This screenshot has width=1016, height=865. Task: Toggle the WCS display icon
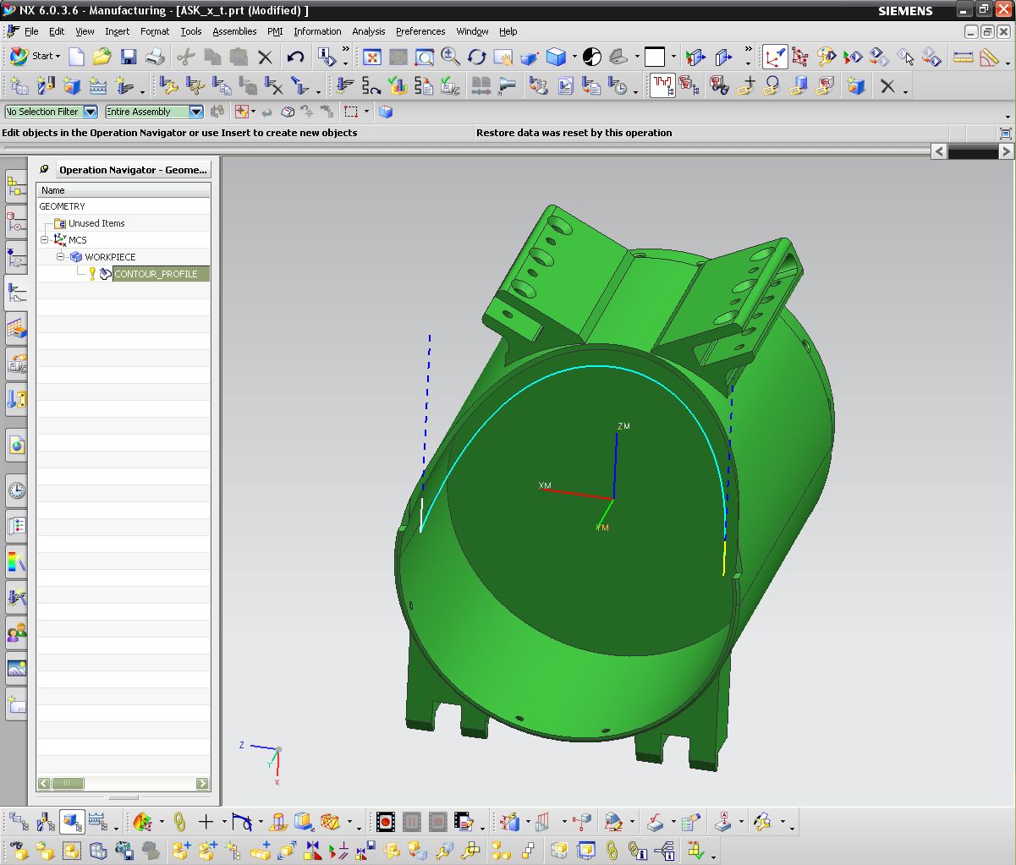coord(774,57)
